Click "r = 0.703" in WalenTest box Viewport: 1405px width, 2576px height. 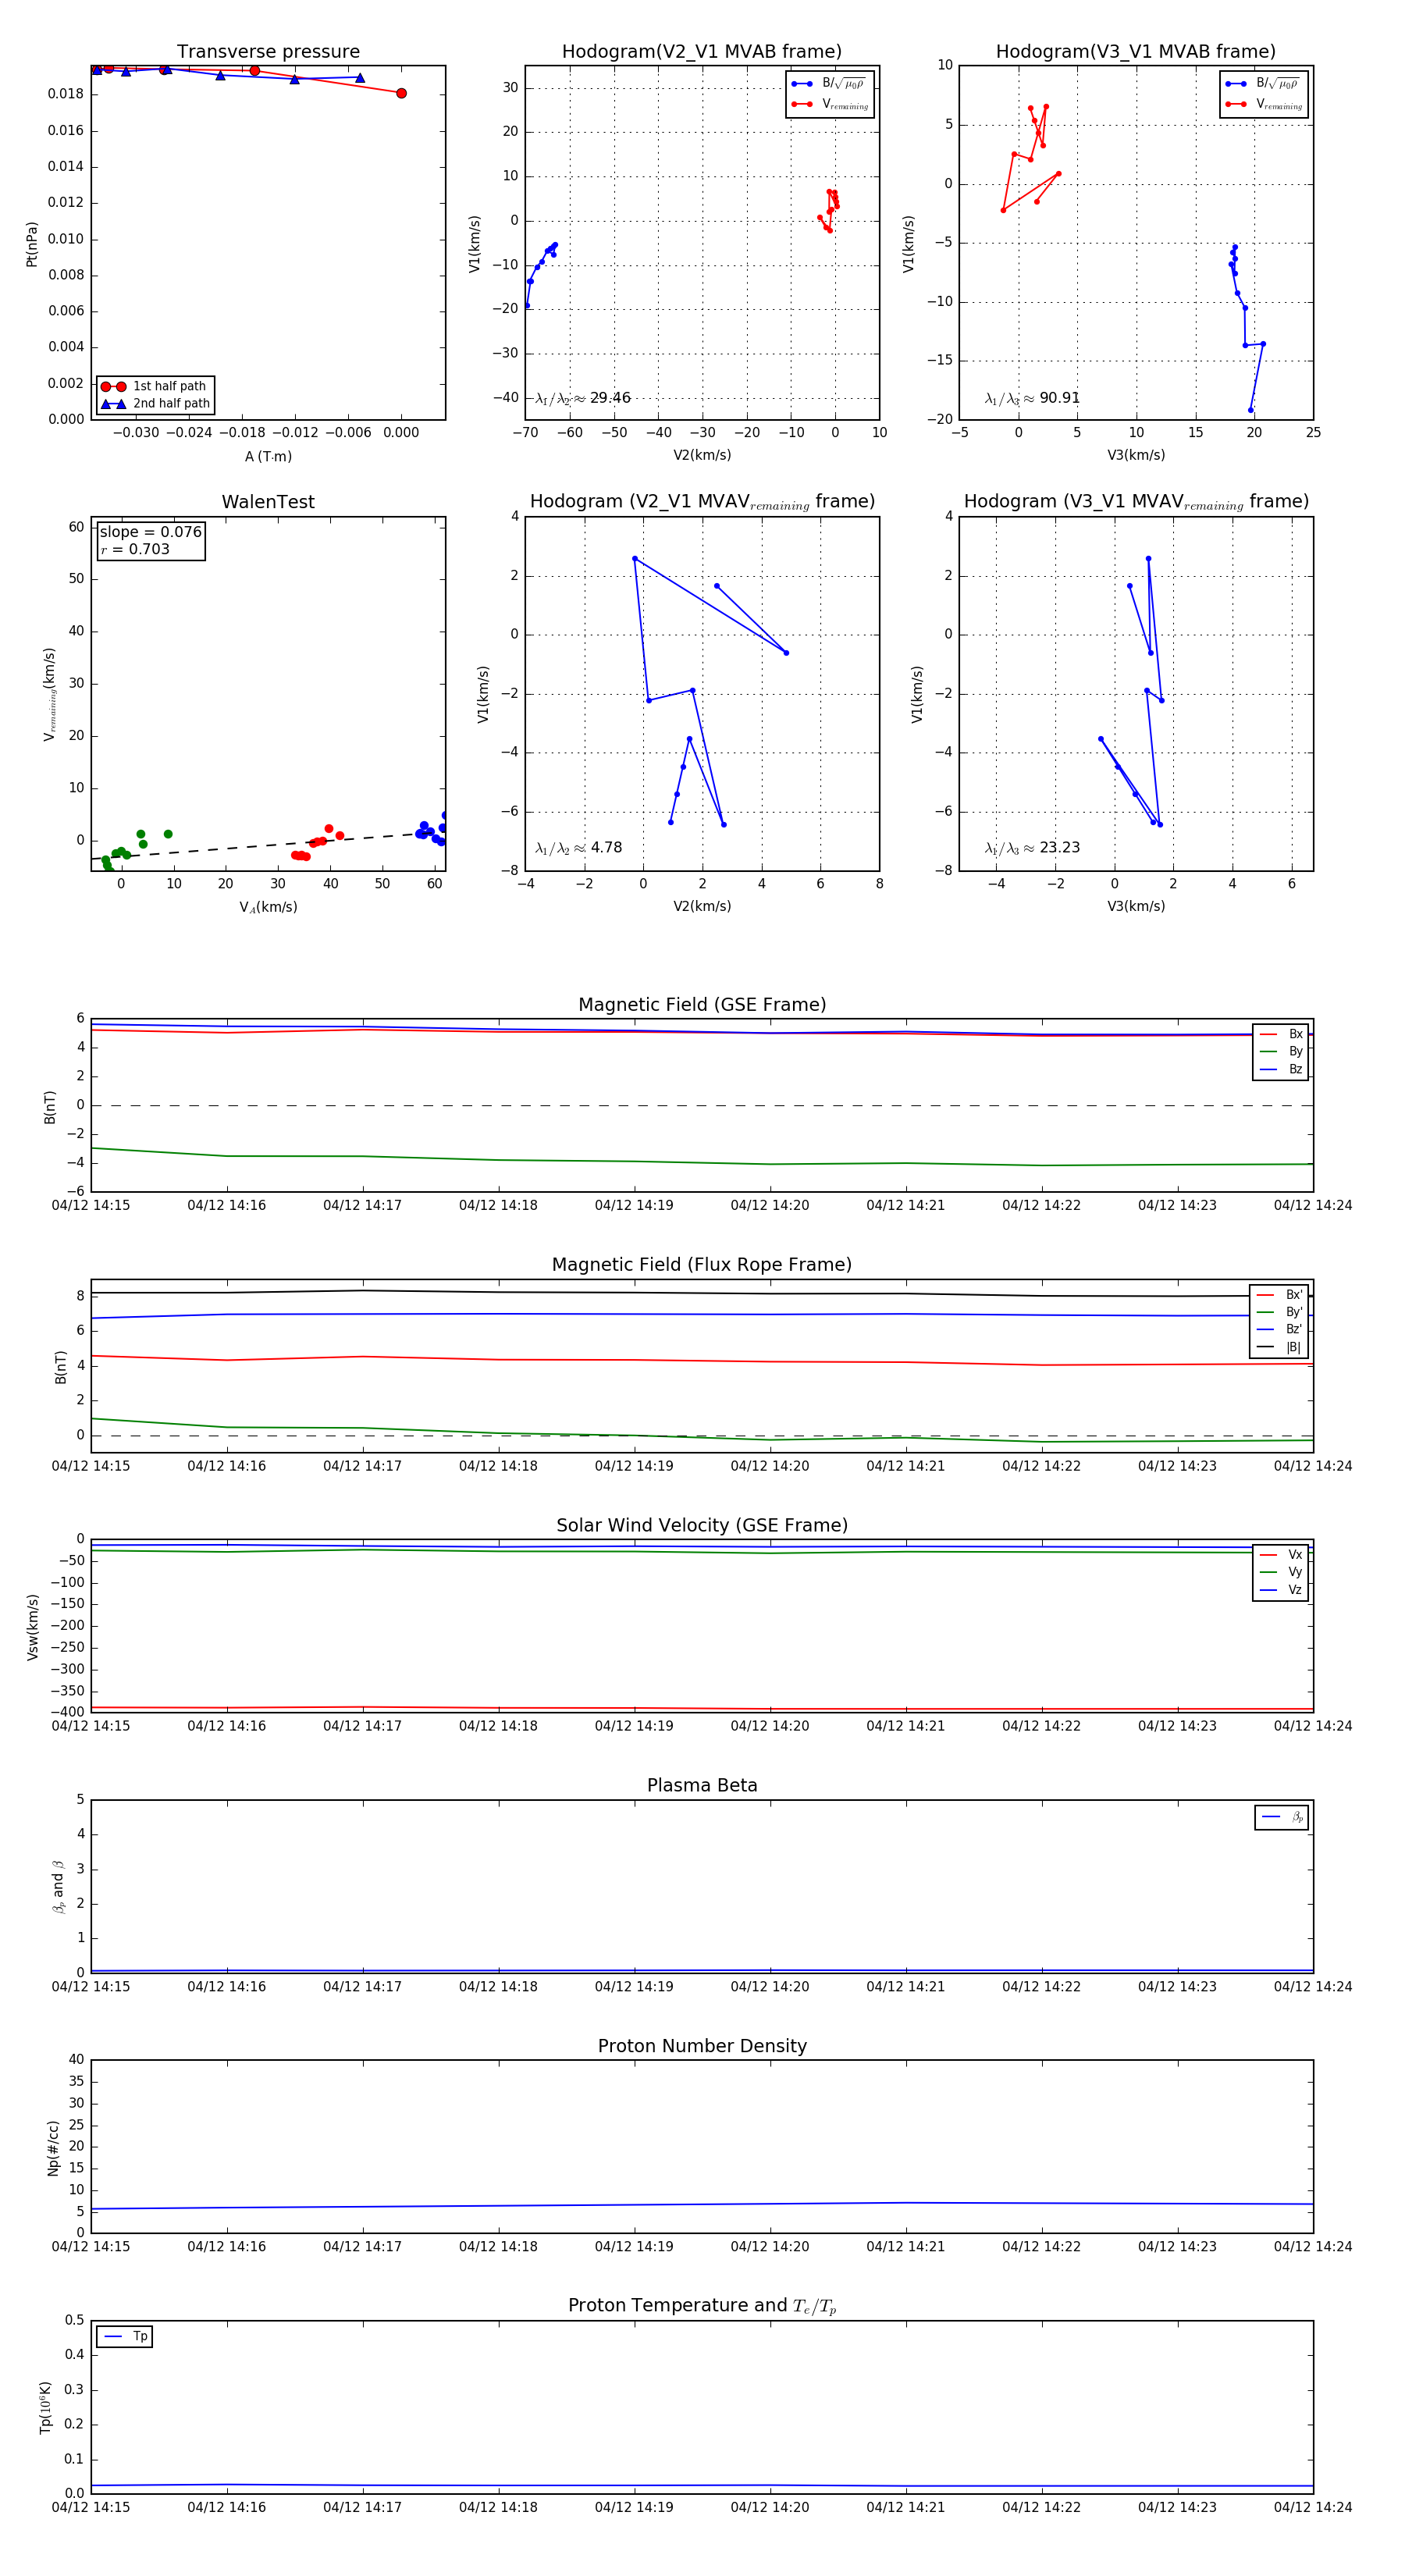point(135,549)
